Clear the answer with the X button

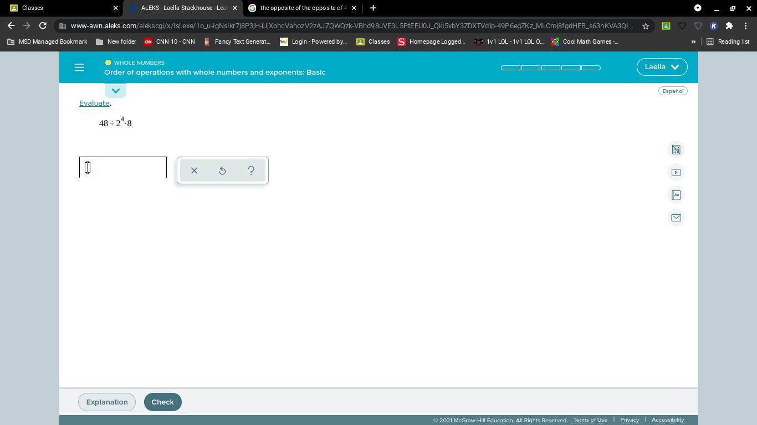tap(194, 170)
